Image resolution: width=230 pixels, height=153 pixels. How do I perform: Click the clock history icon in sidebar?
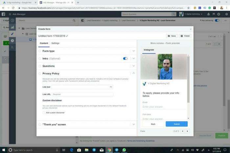pos(12,40)
